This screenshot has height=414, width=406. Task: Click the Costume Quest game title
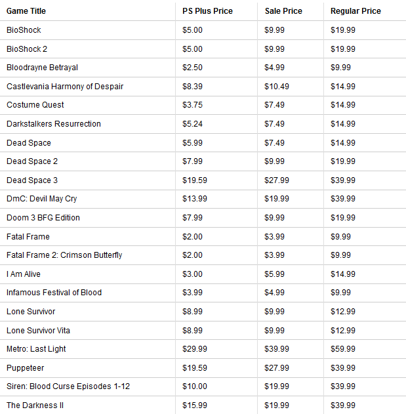click(x=35, y=105)
